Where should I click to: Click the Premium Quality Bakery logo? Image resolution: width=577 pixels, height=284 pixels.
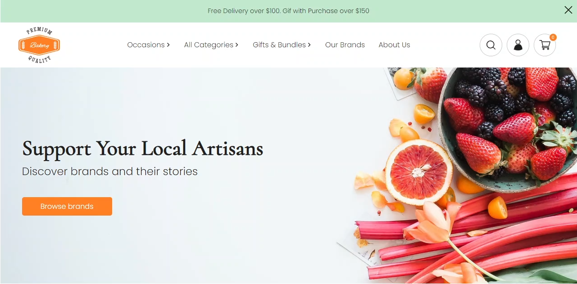(39, 45)
